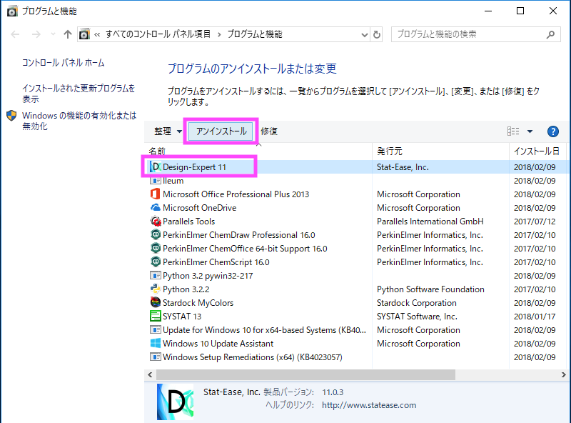The width and height of the screenshot is (571, 423).
Task: Select Python 3.2.2 program name
Action: [186, 289]
